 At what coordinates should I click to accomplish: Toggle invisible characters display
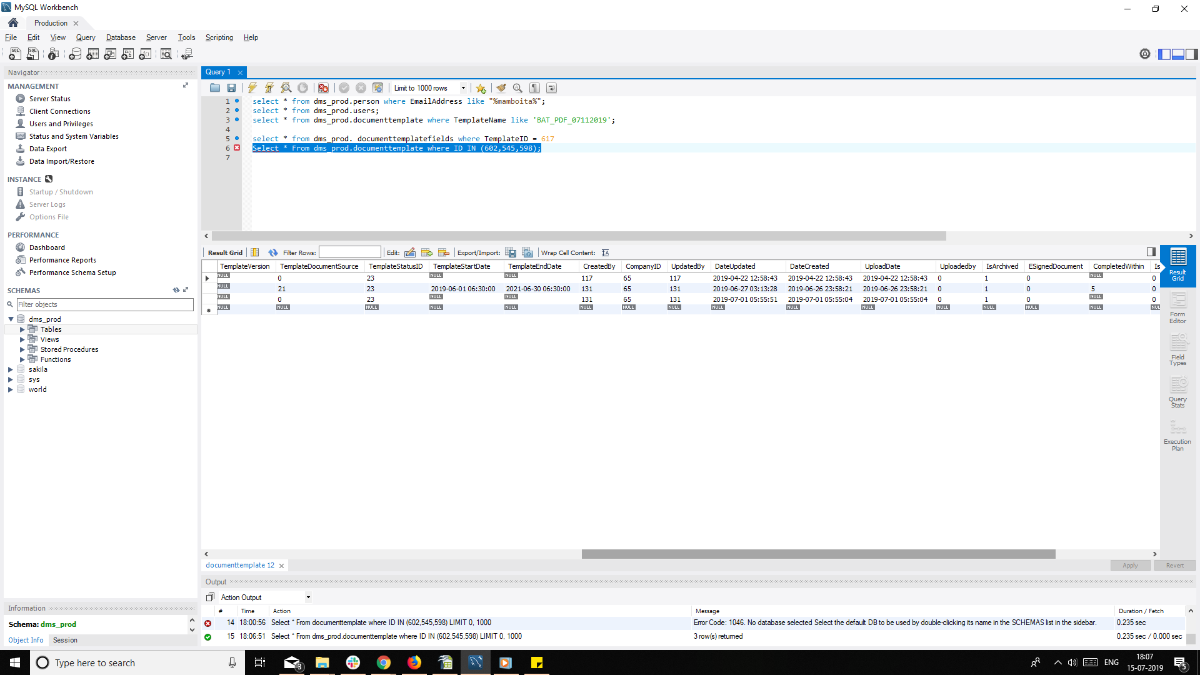point(534,88)
